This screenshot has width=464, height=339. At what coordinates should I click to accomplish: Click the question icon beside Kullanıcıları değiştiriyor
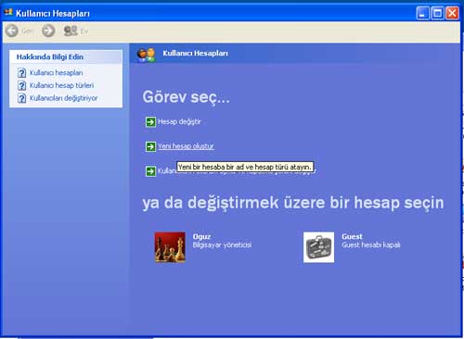pyautogui.click(x=21, y=98)
